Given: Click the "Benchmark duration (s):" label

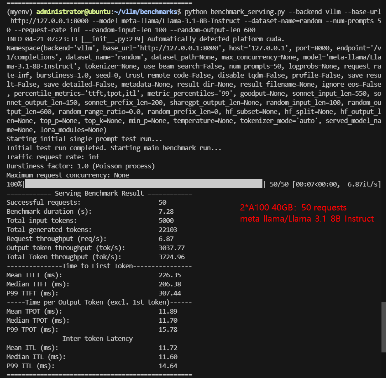Looking at the screenshot, I should tap(49, 212).
